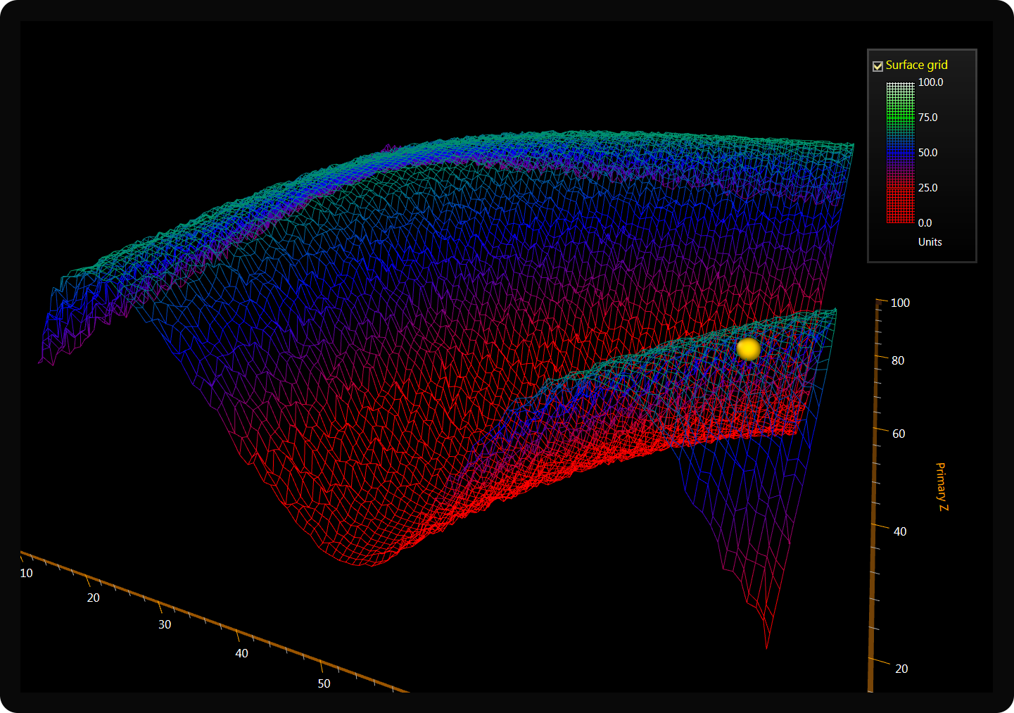Select the 80 tick label on the Z axis
The height and width of the screenshot is (713, 1014).
click(x=898, y=360)
